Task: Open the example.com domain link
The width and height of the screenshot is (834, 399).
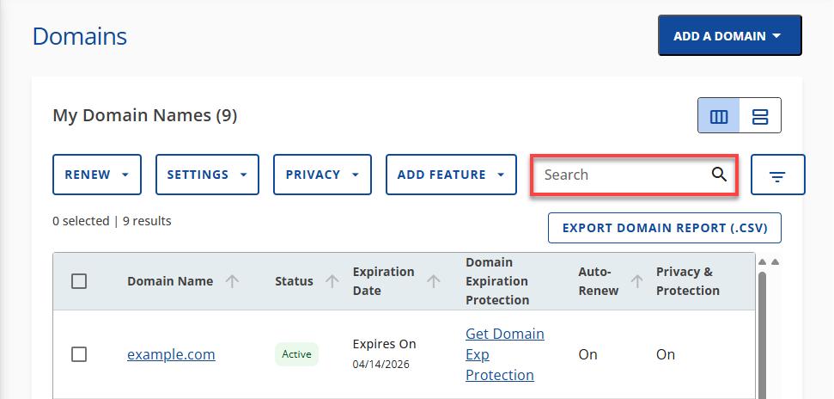Action: pos(171,354)
